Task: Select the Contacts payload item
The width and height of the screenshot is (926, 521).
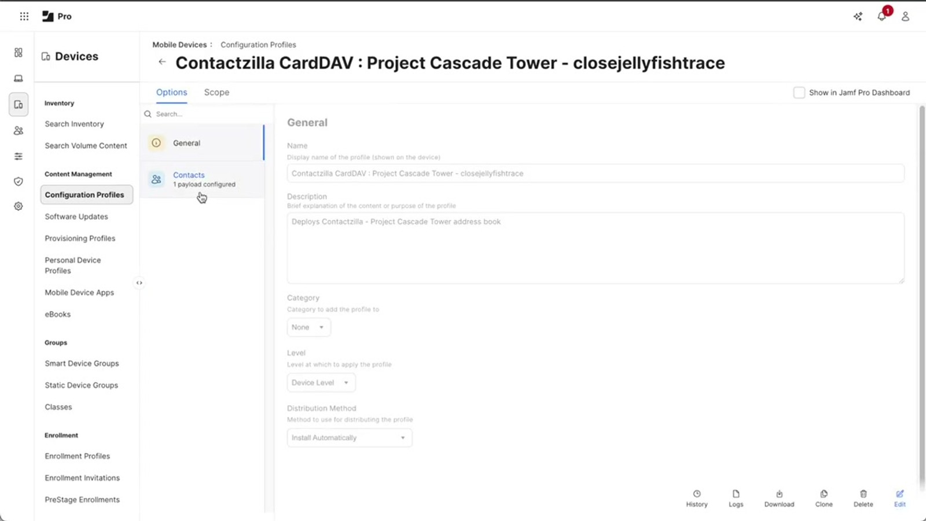Action: [x=202, y=179]
